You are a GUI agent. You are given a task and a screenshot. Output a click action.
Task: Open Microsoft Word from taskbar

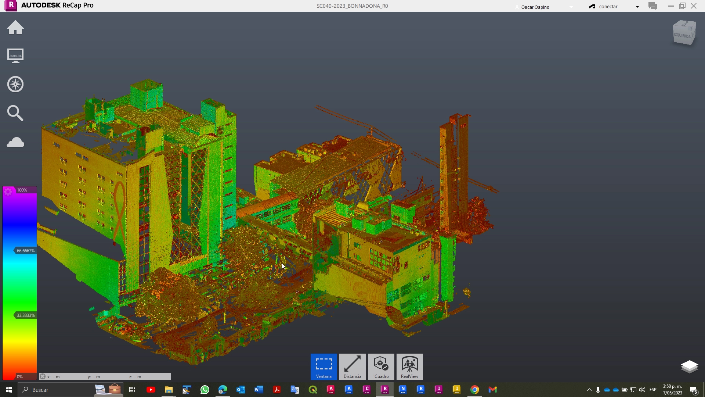point(258,390)
